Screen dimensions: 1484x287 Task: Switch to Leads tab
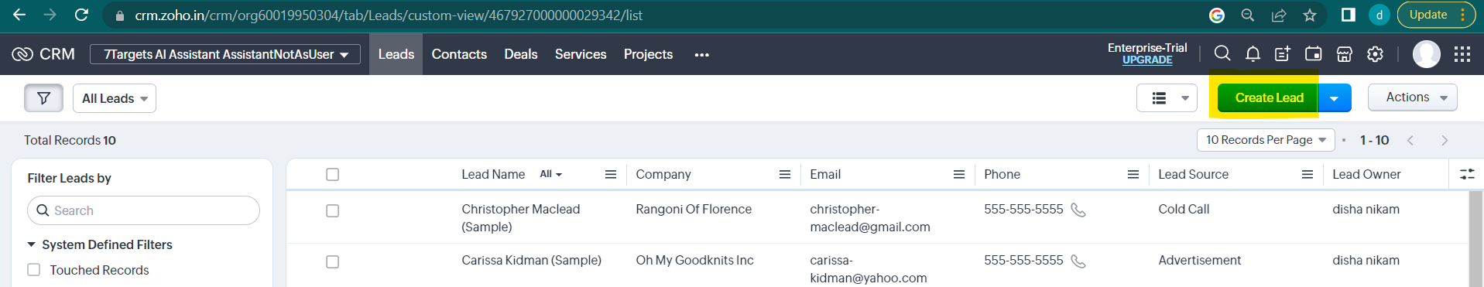coord(396,54)
